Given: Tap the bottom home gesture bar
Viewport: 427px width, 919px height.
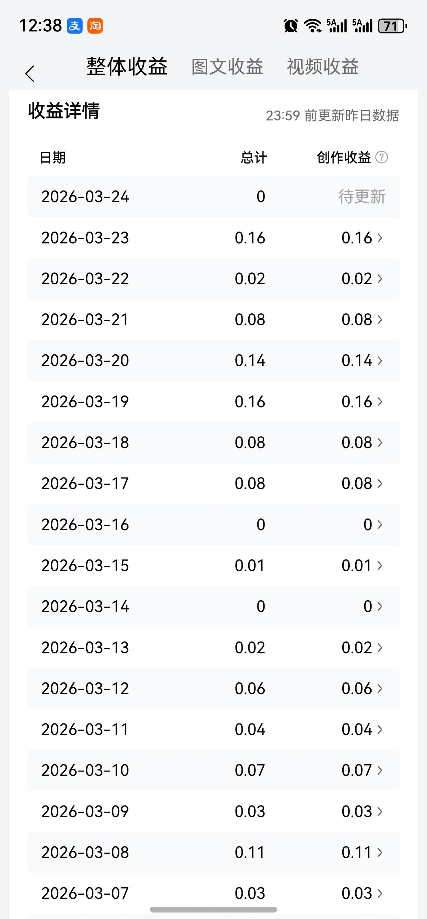Looking at the screenshot, I should click(x=213, y=909).
